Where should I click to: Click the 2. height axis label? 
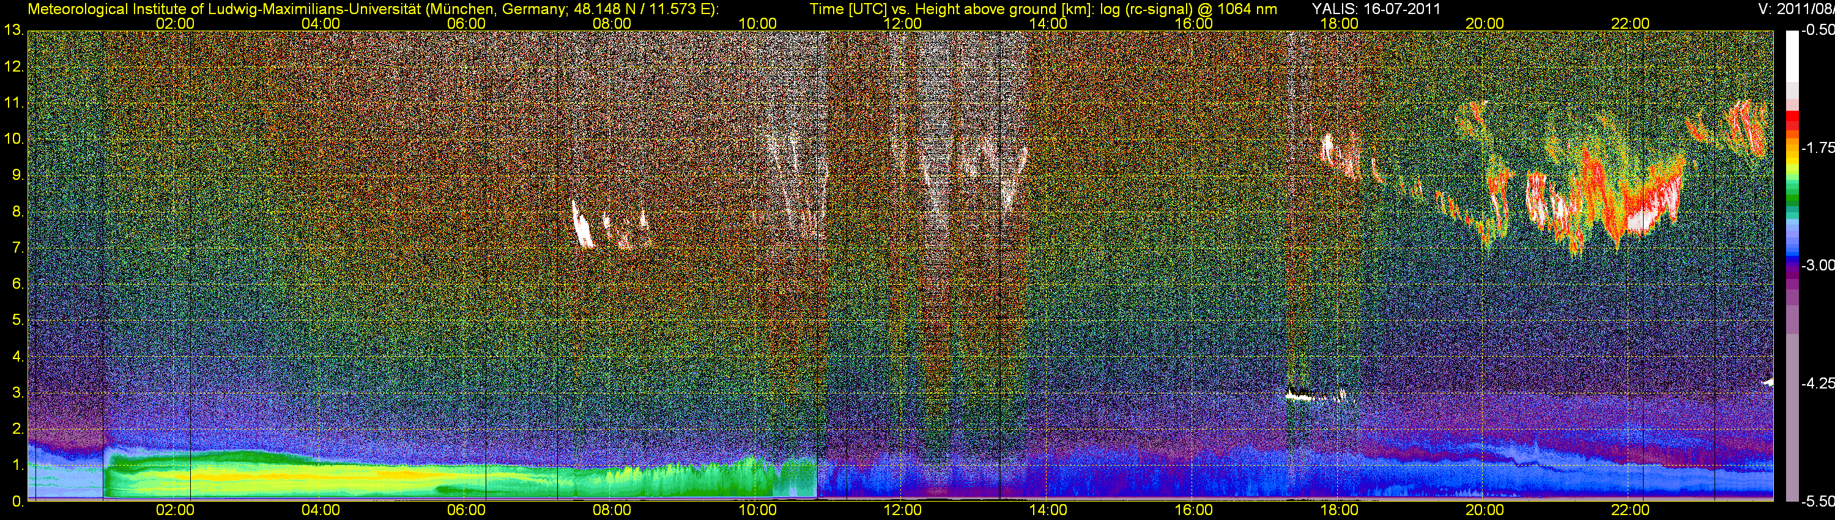point(18,429)
